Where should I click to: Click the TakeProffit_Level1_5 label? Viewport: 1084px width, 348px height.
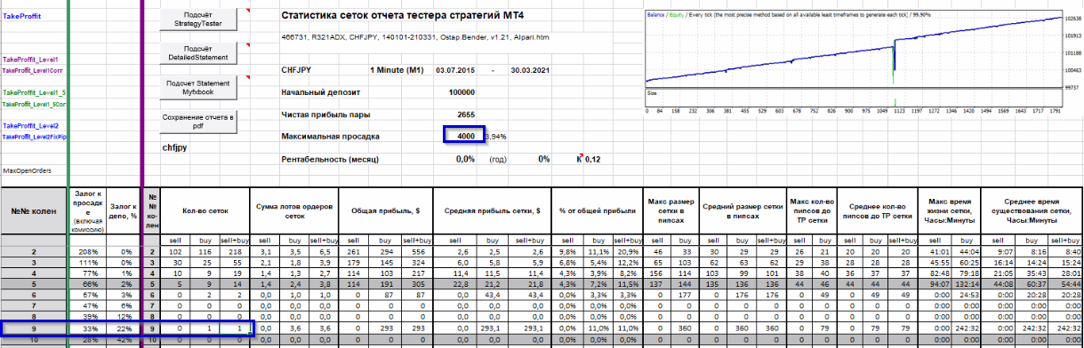[x=33, y=91]
